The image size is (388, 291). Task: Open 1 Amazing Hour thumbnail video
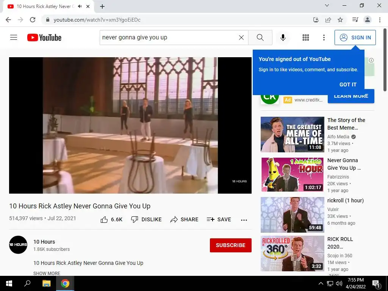click(292, 174)
